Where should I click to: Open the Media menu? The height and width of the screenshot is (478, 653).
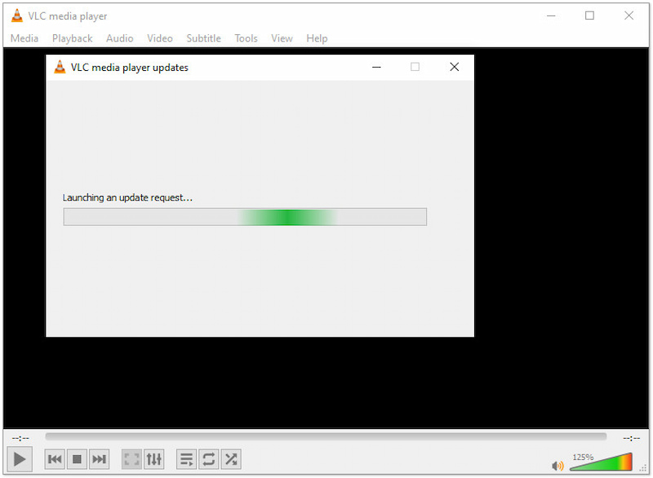click(x=24, y=38)
